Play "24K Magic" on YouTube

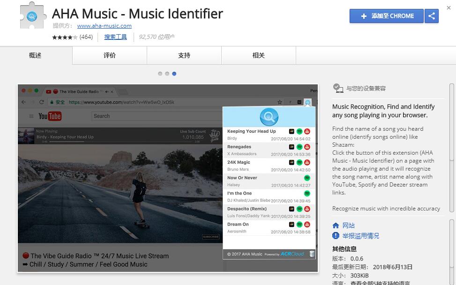point(306,162)
